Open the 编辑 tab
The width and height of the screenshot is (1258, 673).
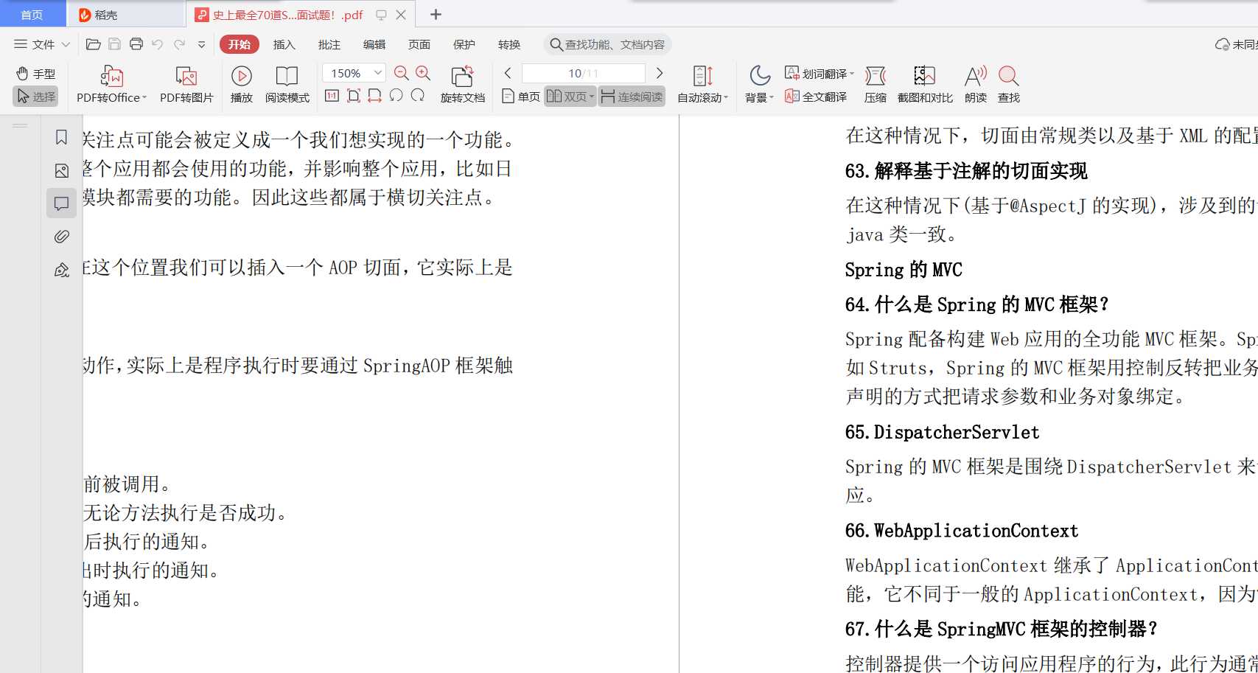tap(374, 44)
